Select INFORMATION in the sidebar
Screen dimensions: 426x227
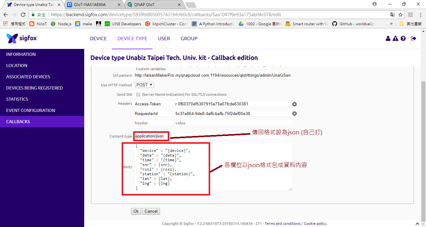pos(42,54)
